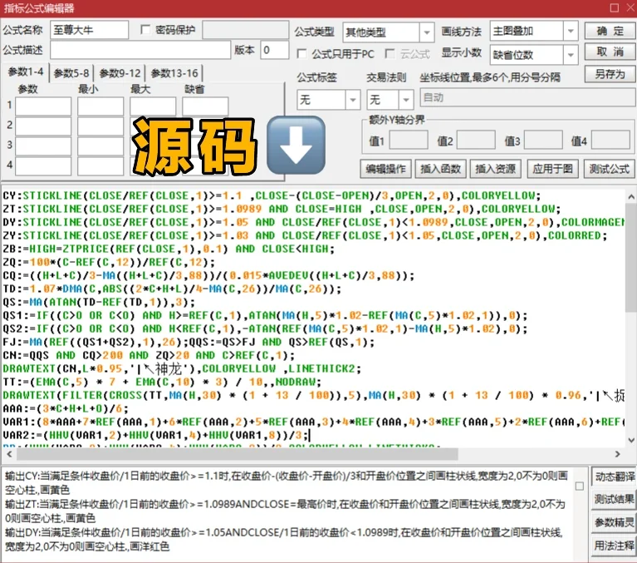Expand the 公式类型 dropdown
Screen dimensions: 637x563
[427, 32]
